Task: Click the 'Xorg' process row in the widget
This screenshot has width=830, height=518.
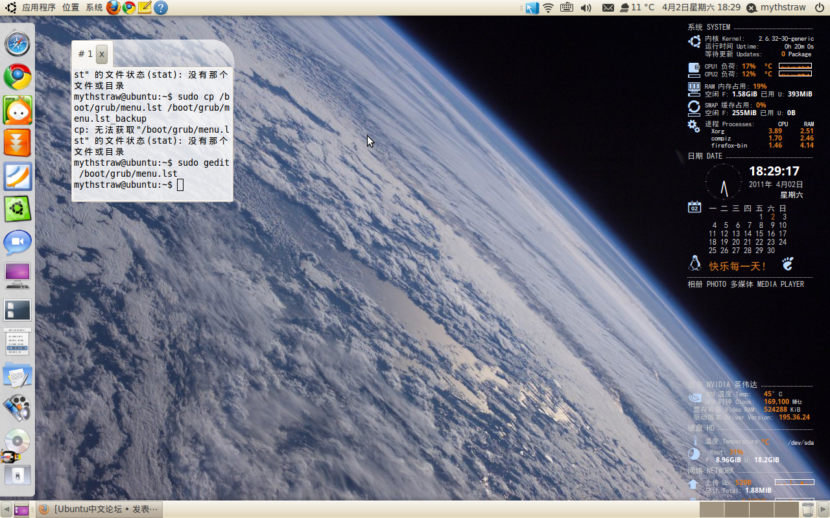Action: [762, 131]
